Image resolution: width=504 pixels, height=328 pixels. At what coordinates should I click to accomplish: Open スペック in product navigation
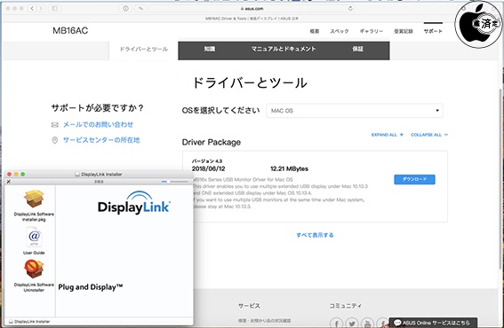pos(340,31)
